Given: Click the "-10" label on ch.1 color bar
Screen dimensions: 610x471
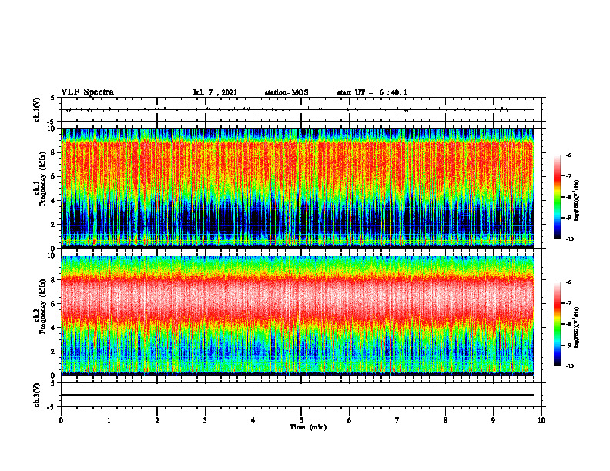Looking at the screenshot, I should pyautogui.click(x=569, y=239).
